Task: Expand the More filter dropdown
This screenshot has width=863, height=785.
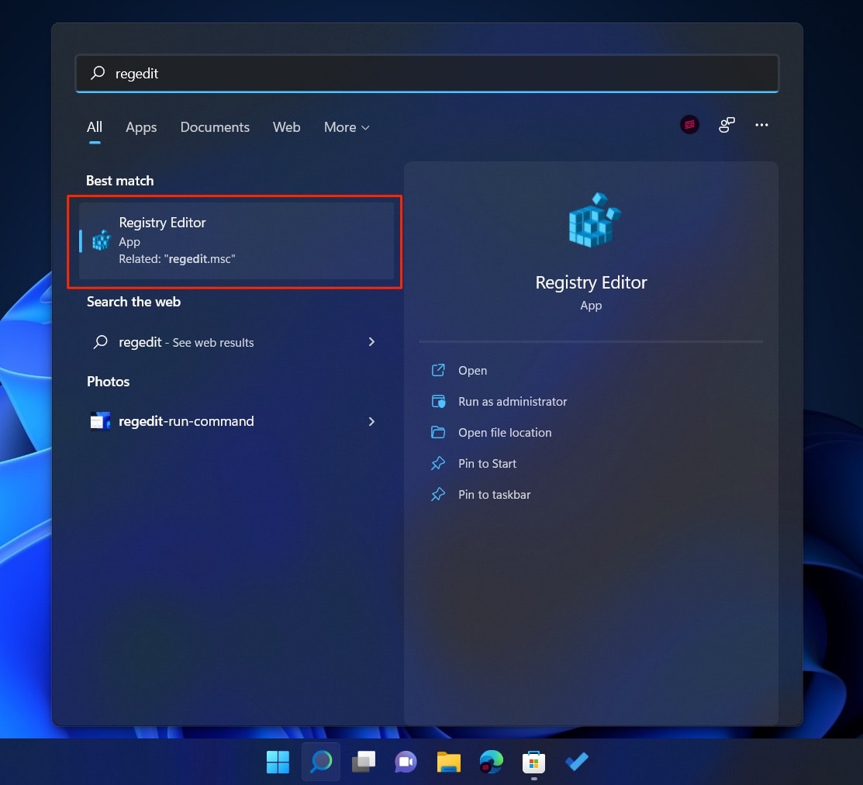Action: click(346, 127)
